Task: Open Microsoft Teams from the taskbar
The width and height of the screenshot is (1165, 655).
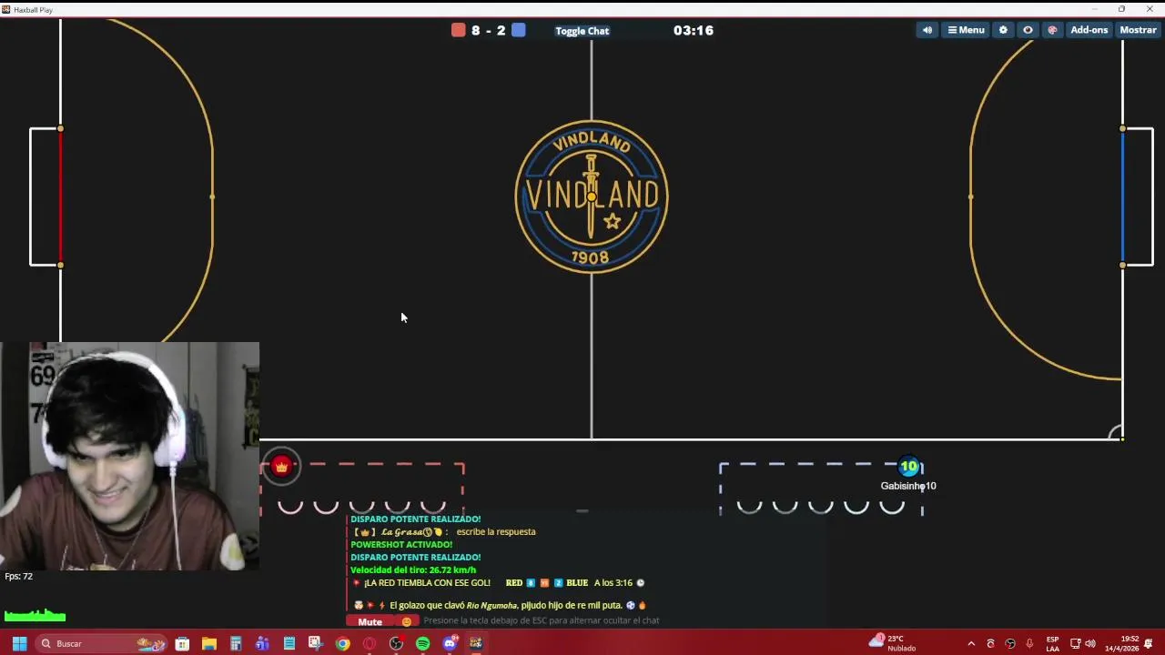Action: point(262,643)
